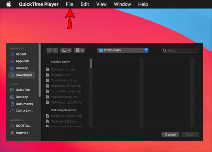The height and width of the screenshot is (152, 212).
Task: Click the Network globe icon
Action: click(x=12, y=133)
